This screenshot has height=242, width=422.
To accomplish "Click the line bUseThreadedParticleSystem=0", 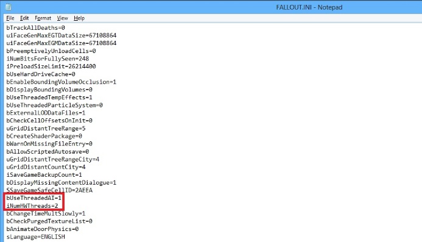I will click(55, 105).
